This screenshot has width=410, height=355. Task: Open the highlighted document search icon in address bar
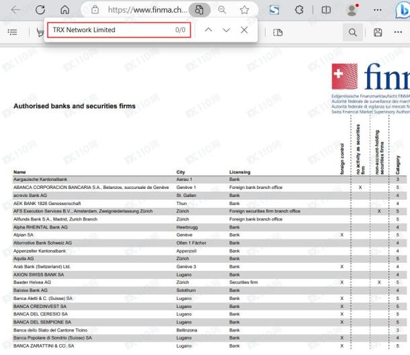[199, 10]
